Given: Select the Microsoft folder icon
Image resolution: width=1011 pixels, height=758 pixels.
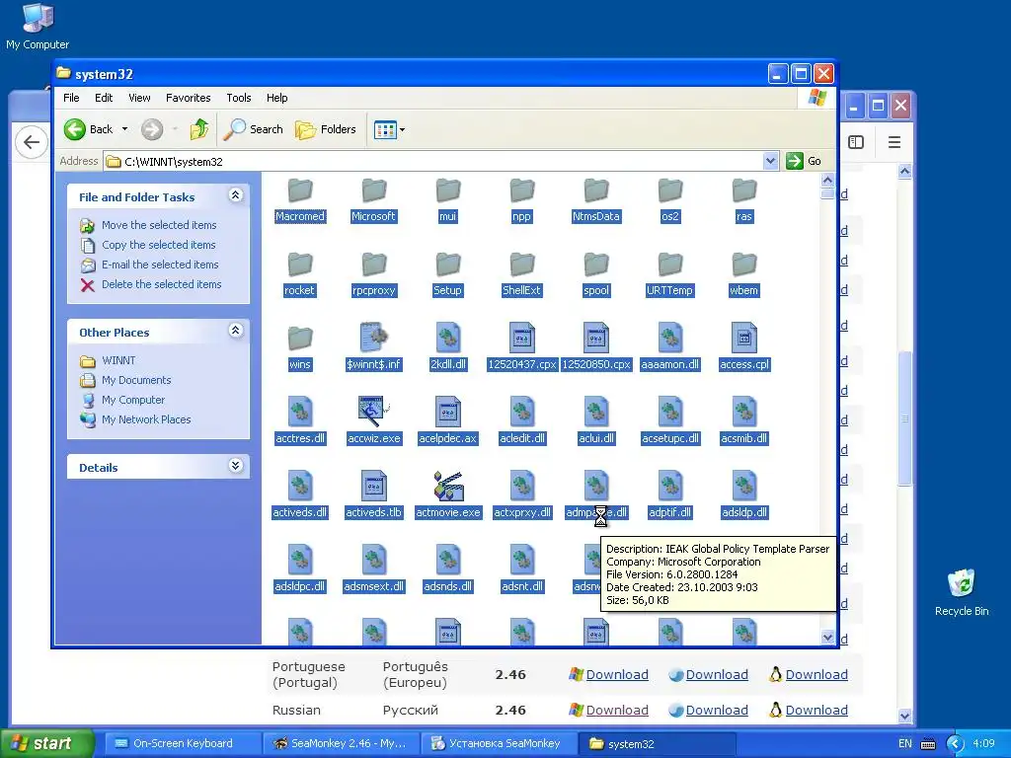Looking at the screenshot, I should [x=374, y=191].
